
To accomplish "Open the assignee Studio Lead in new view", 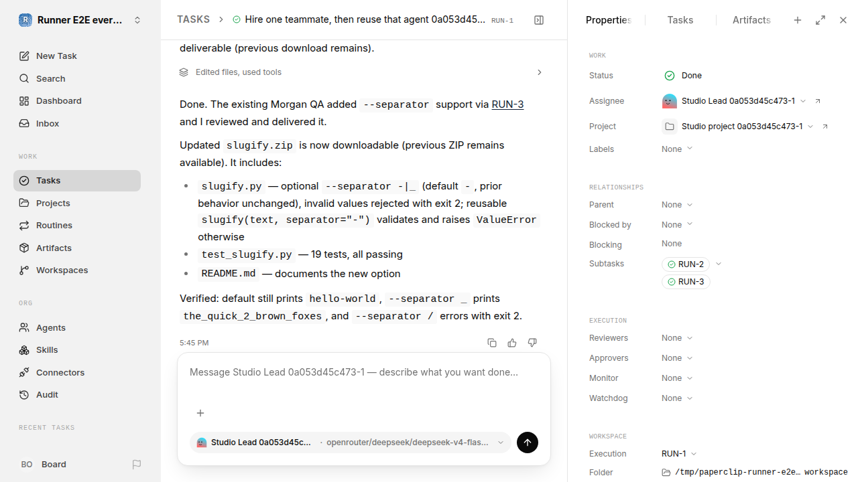I will pyautogui.click(x=818, y=101).
